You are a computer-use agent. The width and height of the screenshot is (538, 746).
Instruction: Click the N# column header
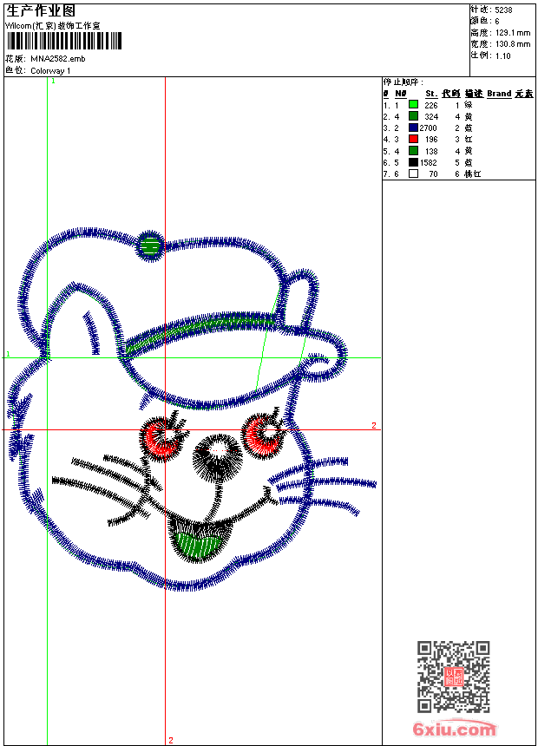coord(401,94)
